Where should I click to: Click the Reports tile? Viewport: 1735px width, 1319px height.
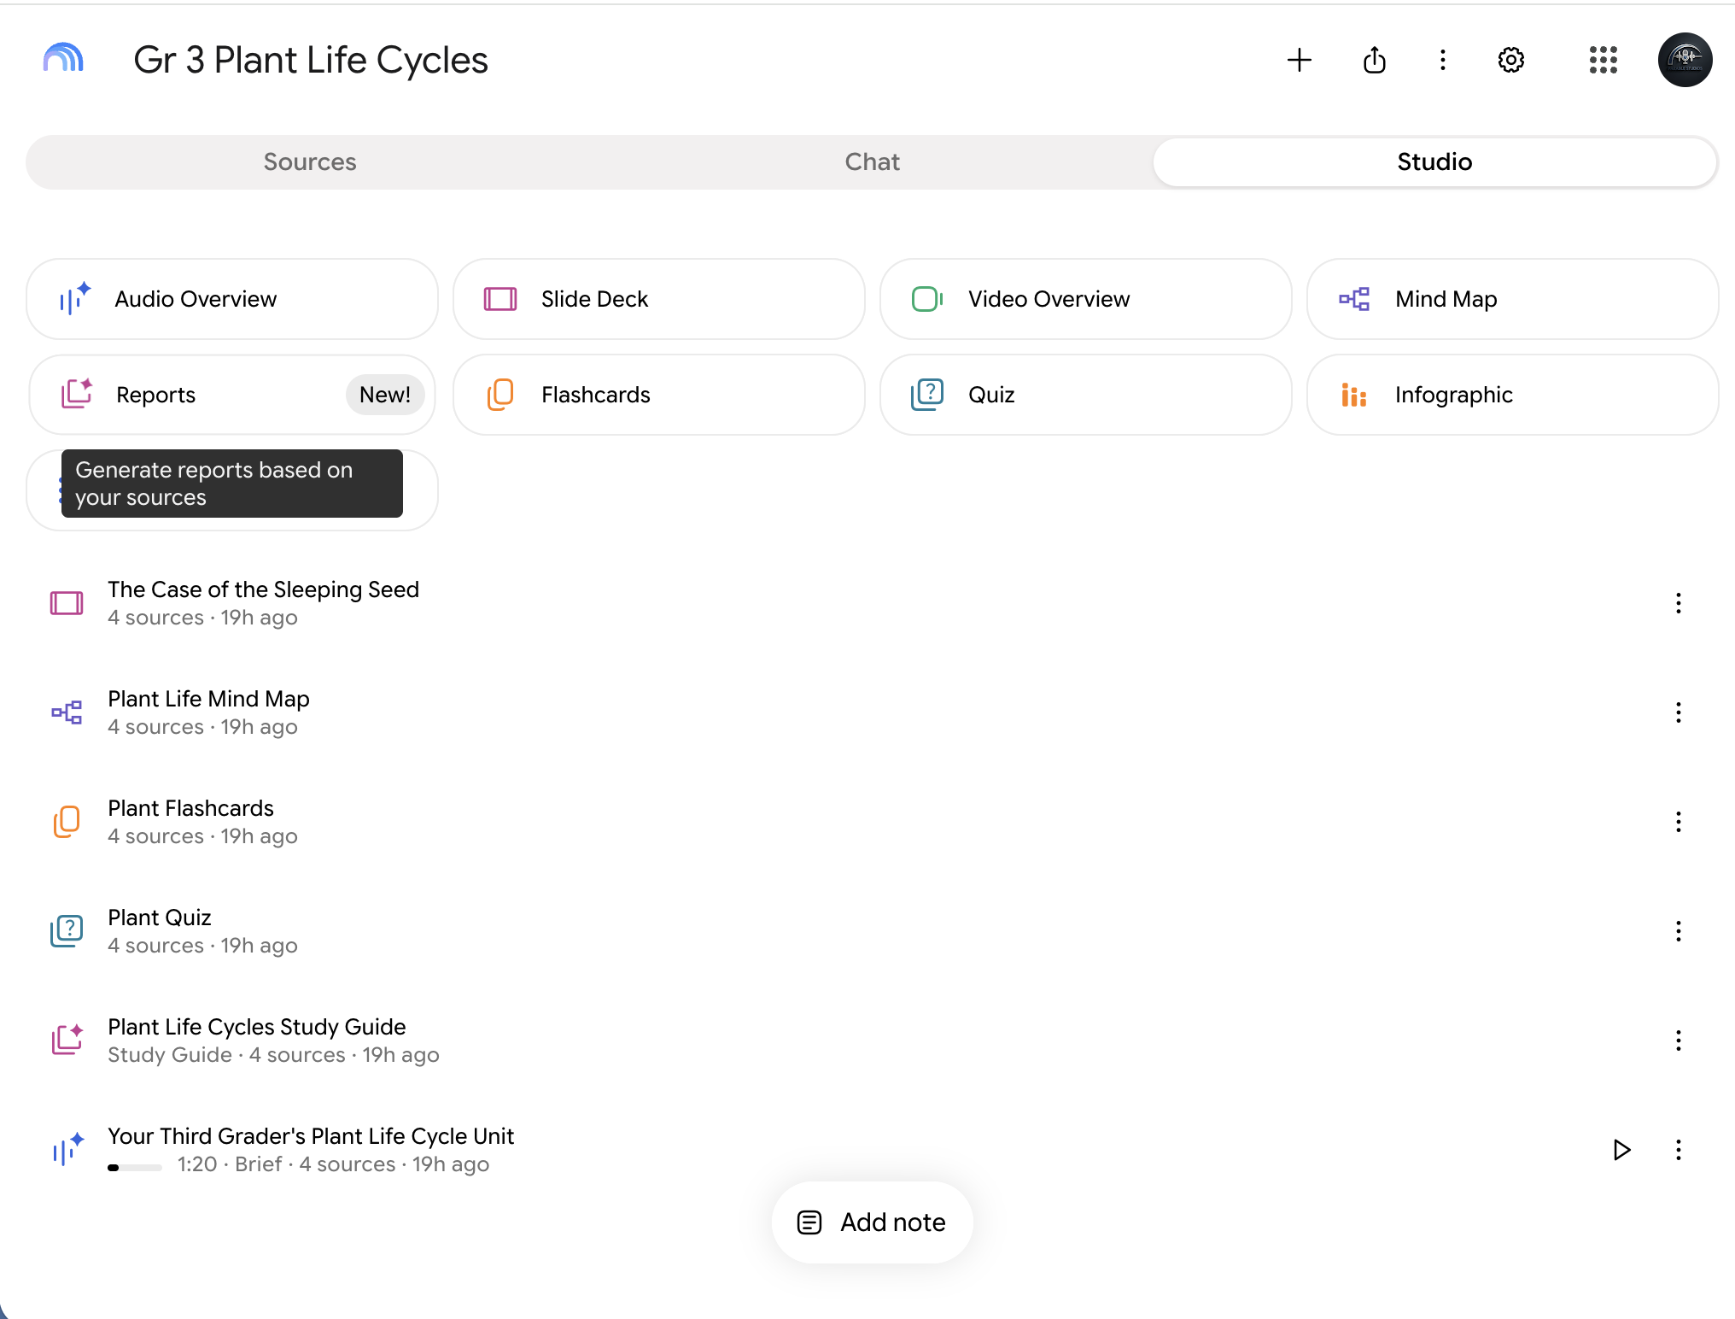(232, 395)
